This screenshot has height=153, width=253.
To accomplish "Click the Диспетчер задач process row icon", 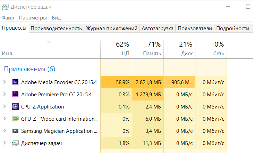I will tap(15, 143).
